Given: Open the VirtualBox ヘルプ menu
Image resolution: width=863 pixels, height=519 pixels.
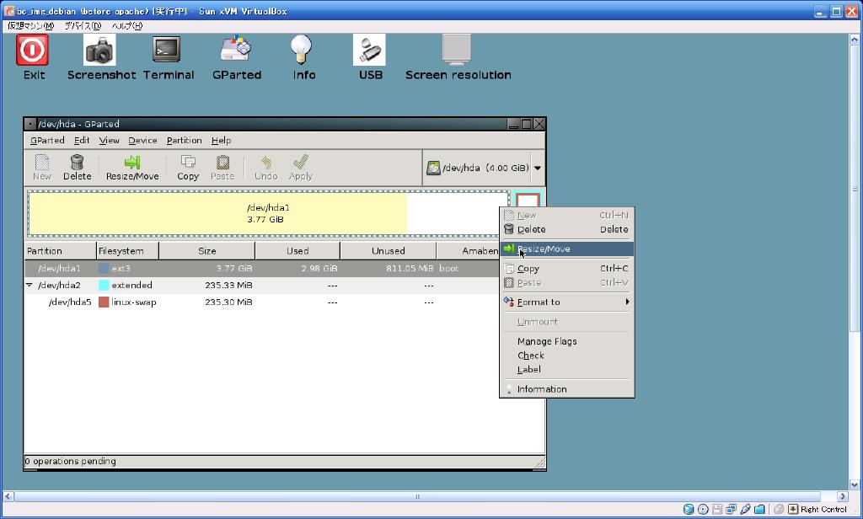Looking at the screenshot, I should coord(127,26).
